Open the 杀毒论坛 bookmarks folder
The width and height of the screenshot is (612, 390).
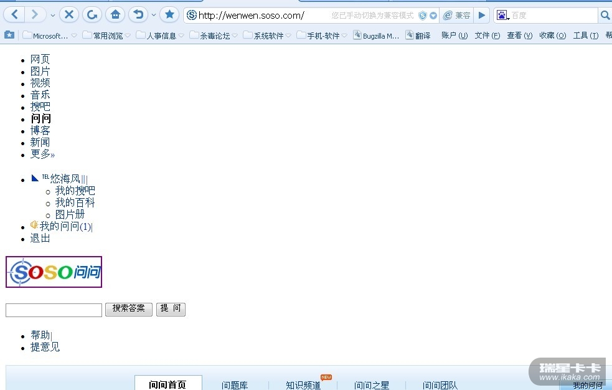[x=213, y=36]
